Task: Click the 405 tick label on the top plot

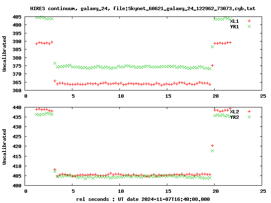Action: [17, 17]
